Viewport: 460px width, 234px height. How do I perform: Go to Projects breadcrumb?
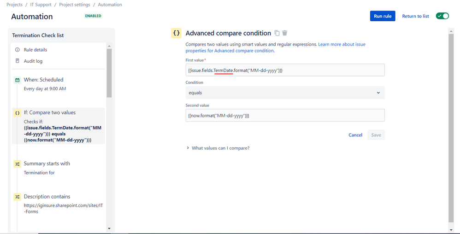(x=14, y=5)
